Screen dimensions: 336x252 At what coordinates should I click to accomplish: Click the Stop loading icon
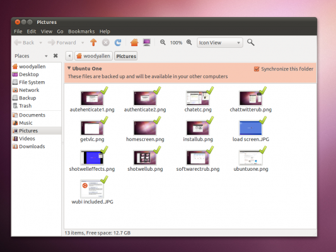(x=106, y=42)
